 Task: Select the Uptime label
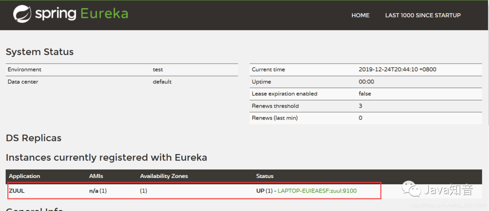coord(261,82)
